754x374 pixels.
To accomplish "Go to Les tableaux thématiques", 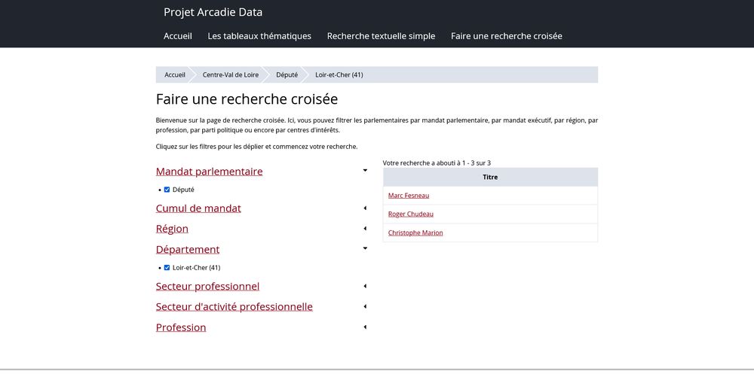I will click(259, 36).
